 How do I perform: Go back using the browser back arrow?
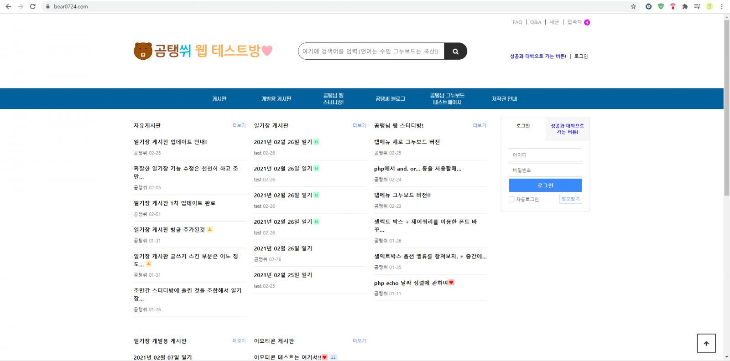[x=8, y=6]
